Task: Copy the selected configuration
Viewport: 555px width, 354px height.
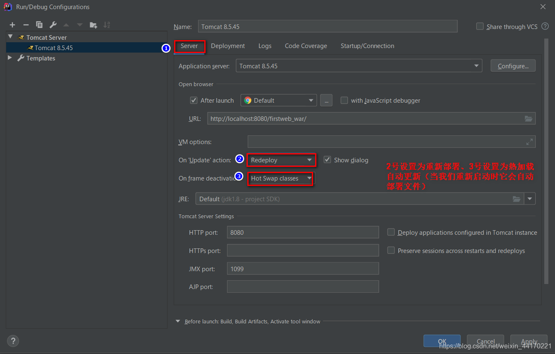Action: point(39,25)
